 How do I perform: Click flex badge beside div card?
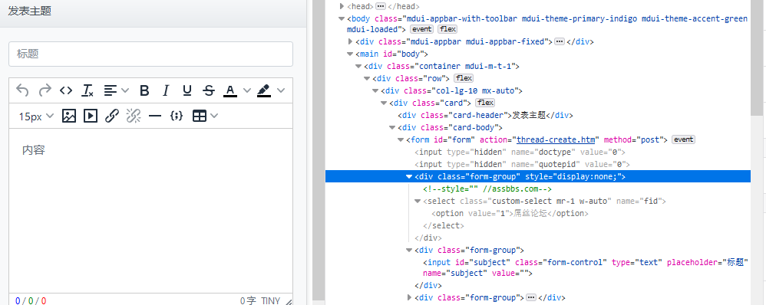(x=484, y=103)
